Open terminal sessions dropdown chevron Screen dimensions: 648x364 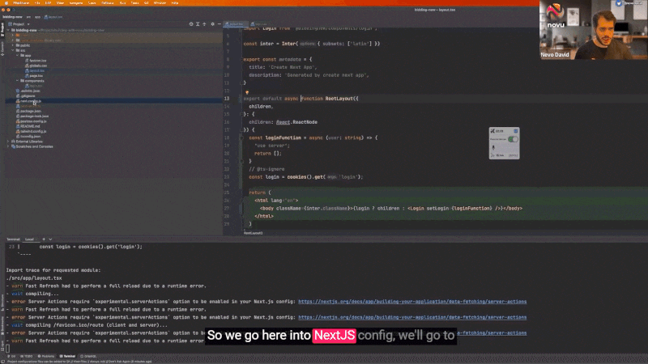pos(50,239)
